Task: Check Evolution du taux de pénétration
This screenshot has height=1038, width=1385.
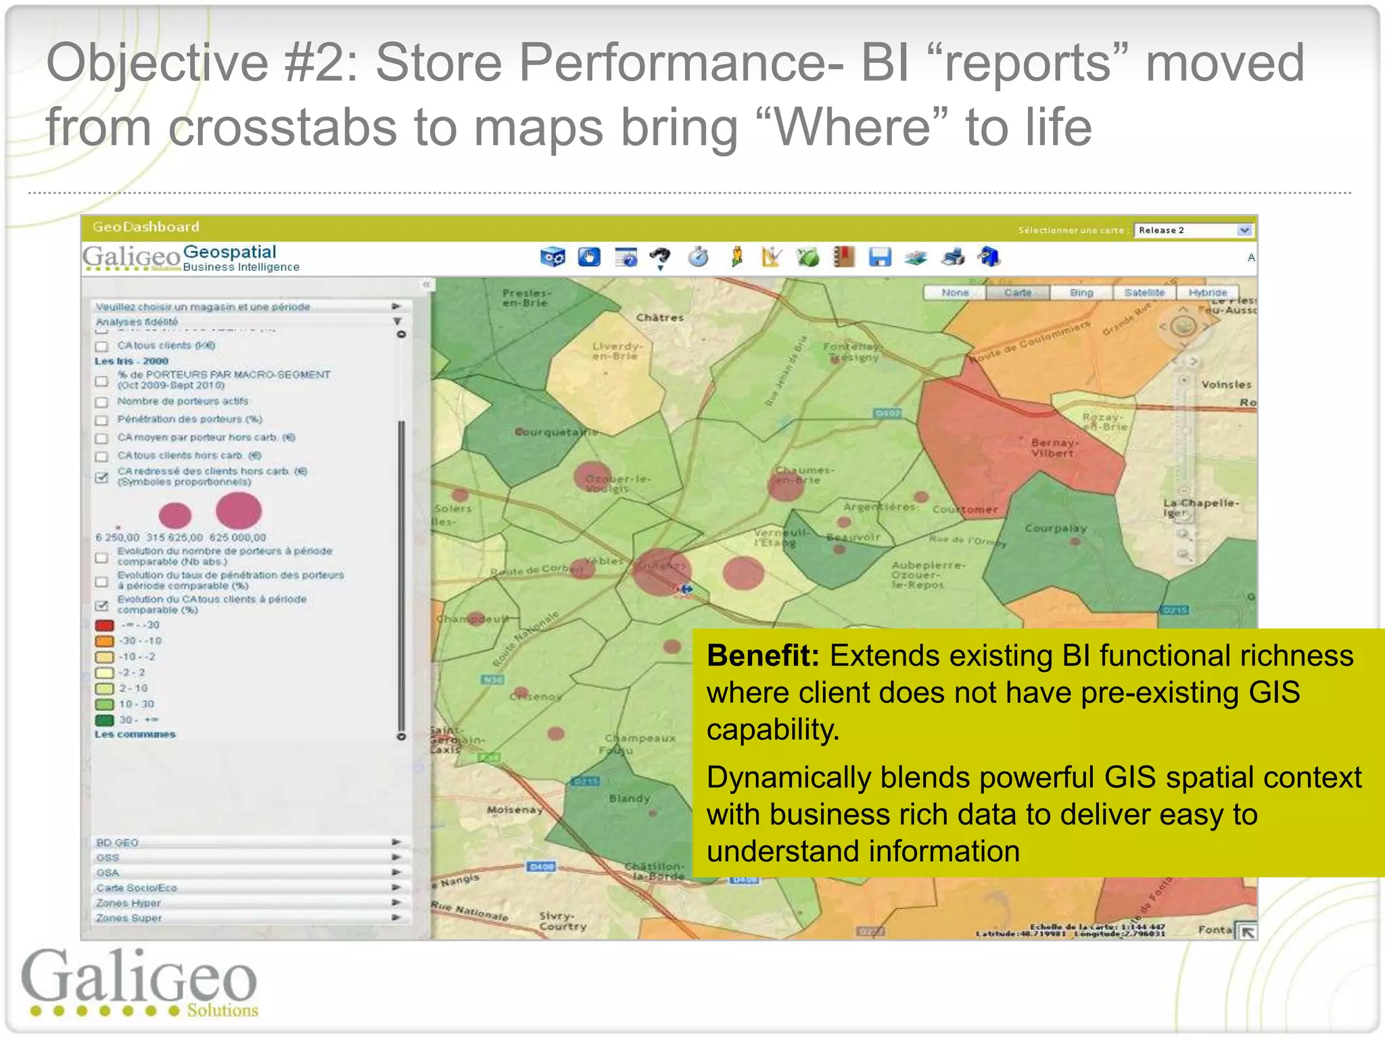Action: pyautogui.click(x=102, y=581)
